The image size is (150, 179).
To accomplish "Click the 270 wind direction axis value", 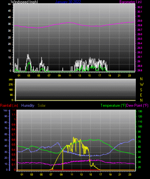I will pyautogui.click(x=11, y=85).
